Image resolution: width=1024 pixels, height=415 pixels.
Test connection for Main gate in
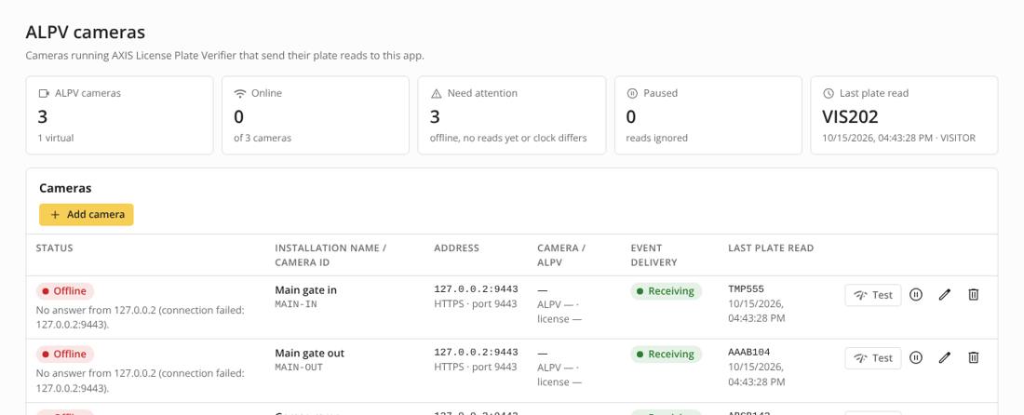[x=872, y=295]
